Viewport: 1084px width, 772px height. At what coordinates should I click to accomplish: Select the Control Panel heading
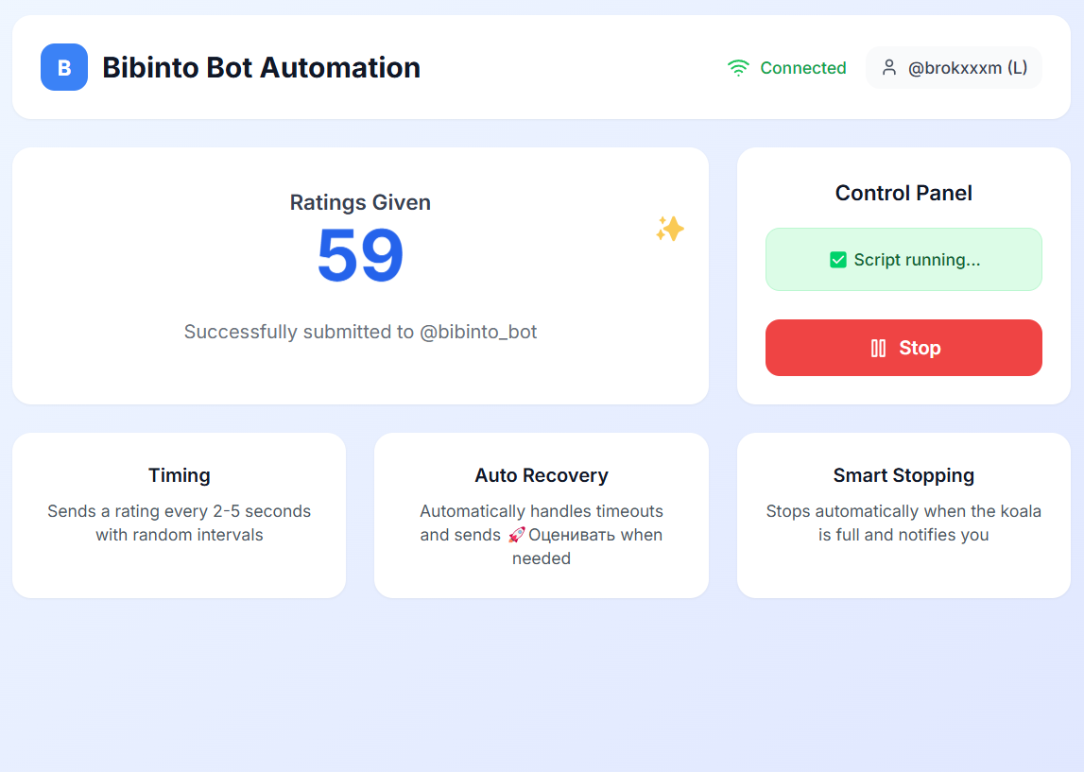click(903, 193)
